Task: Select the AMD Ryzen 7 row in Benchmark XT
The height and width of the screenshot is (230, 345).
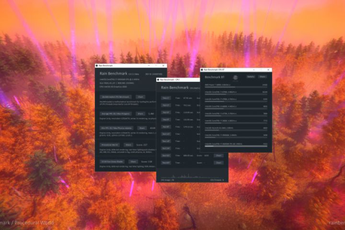Action: pyautogui.click(x=236, y=85)
